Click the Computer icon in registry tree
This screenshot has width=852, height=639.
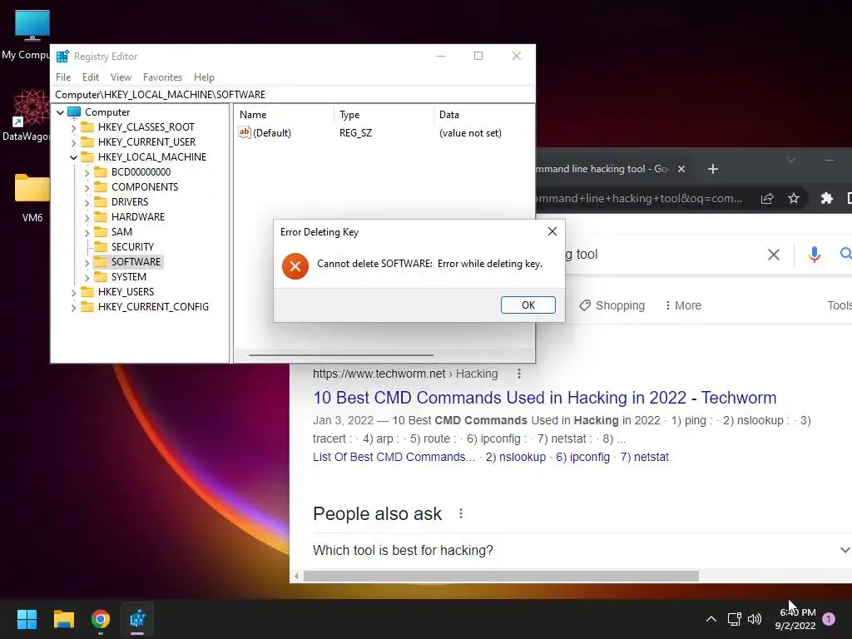tap(74, 112)
